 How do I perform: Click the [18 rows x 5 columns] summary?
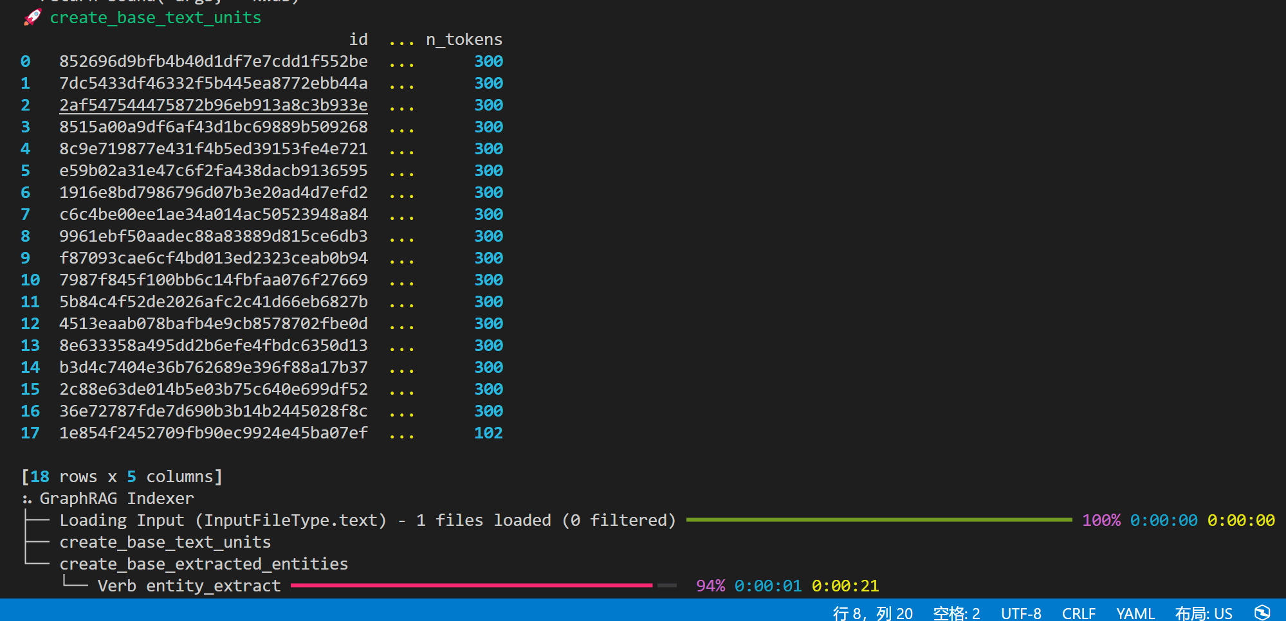pyautogui.click(x=122, y=476)
